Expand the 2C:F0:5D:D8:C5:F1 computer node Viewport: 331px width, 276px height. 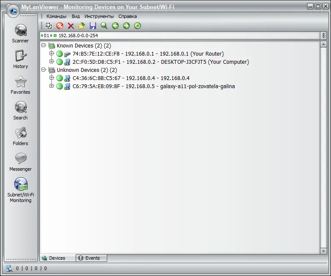click(52, 61)
